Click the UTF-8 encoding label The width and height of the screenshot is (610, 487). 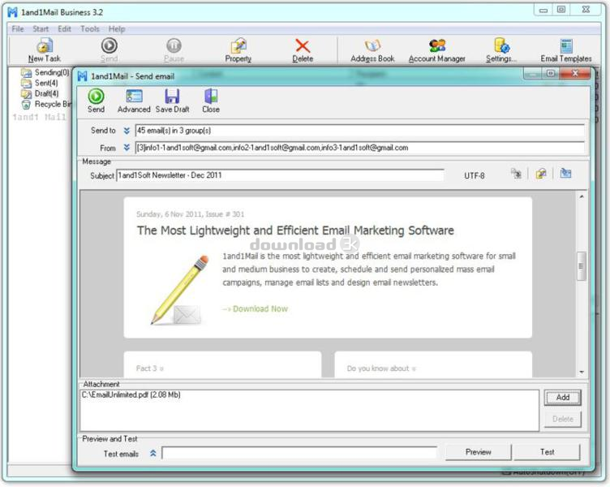(x=475, y=175)
